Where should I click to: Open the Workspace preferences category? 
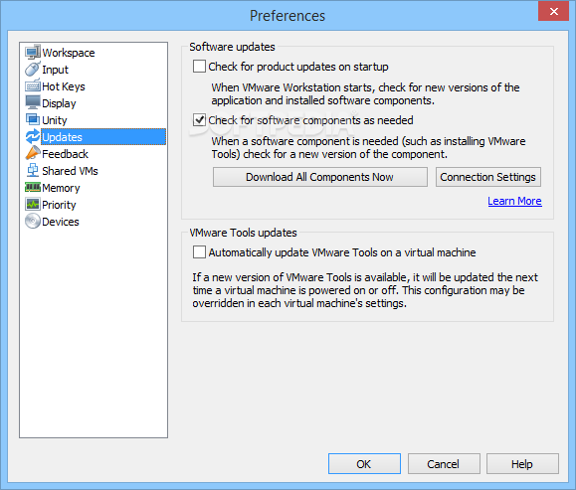[69, 53]
